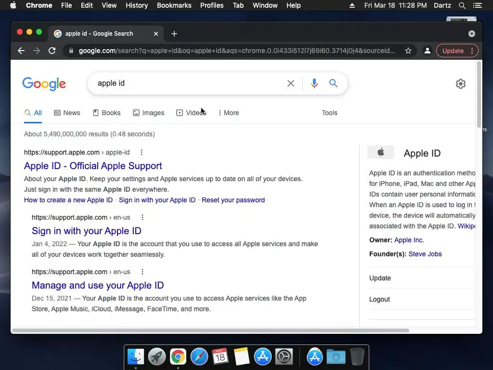Open the Window menu

pyautogui.click(x=265, y=5)
